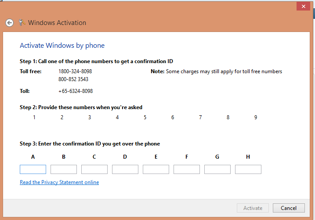Close the Windows Activation dialog
This screenshot has width=315, height=220.
pyautogui.click(x=303, y=7)
